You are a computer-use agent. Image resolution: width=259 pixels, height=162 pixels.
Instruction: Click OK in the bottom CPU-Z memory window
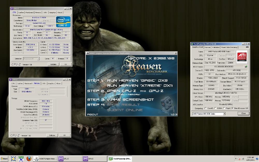point(64,135)
